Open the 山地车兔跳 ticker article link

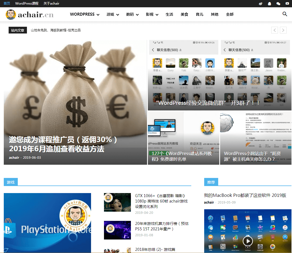click(56, 30)
